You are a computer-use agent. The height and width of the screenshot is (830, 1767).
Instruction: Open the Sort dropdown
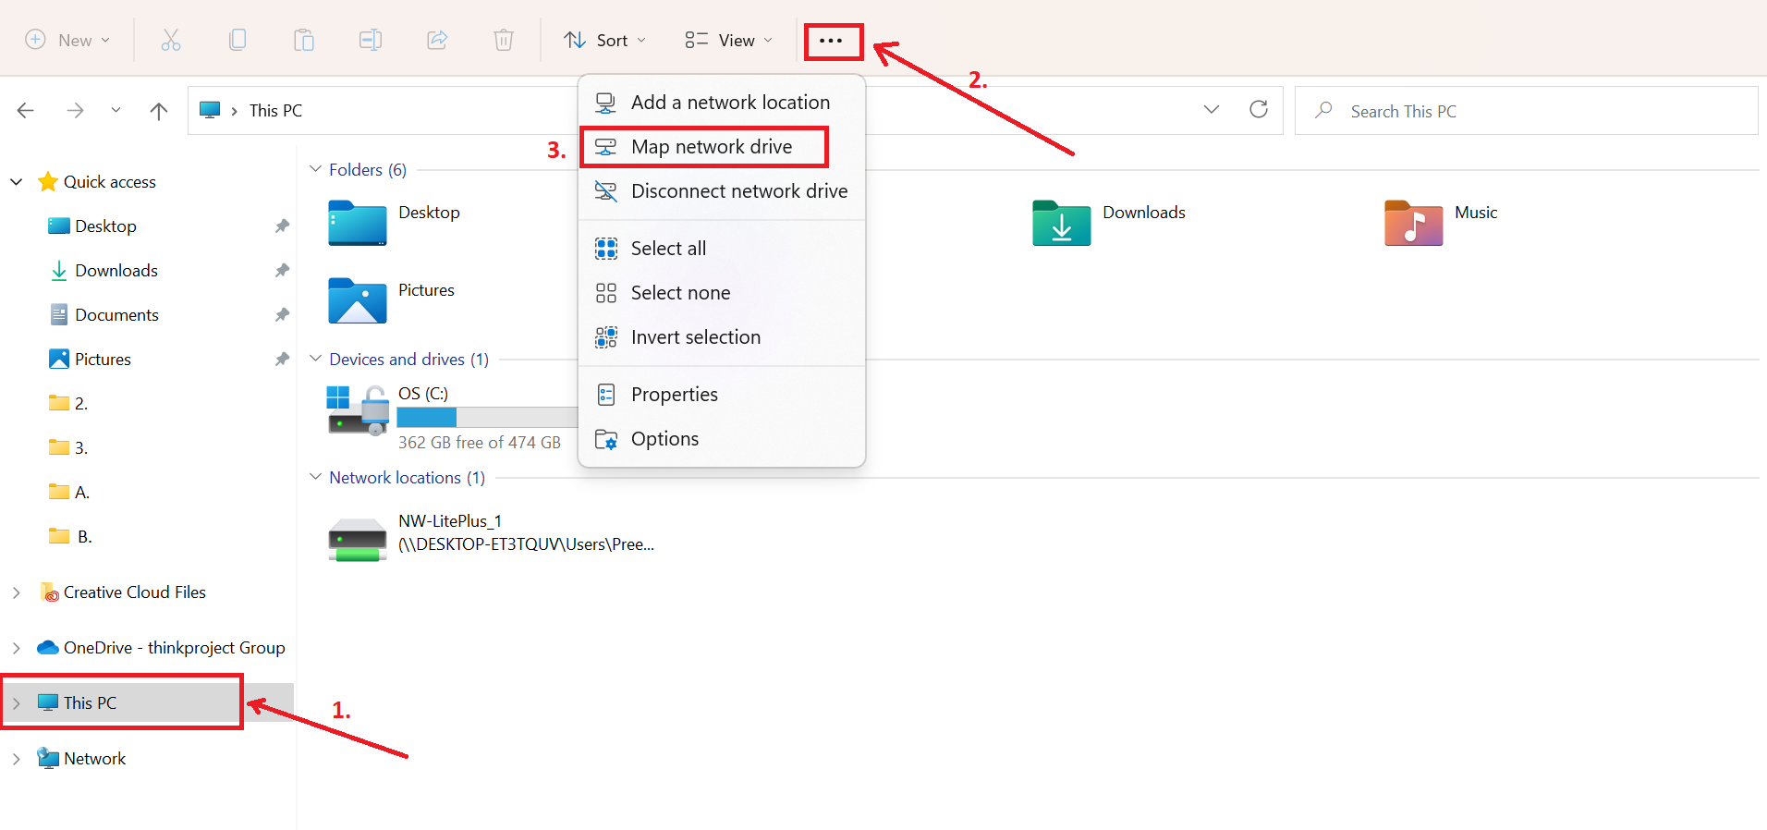pyautogui.click(x=605, y=40)
